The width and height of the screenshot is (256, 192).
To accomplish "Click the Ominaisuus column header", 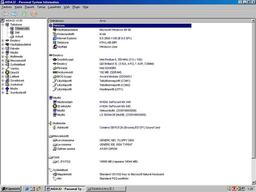I will (73, 21).
